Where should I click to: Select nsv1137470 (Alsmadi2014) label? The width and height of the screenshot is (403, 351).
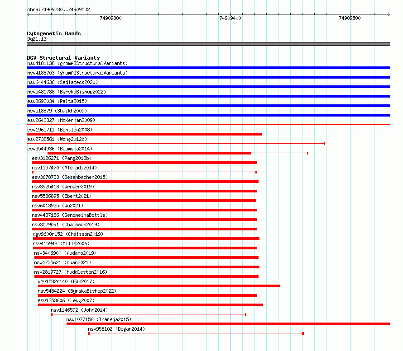click(64, 168)
